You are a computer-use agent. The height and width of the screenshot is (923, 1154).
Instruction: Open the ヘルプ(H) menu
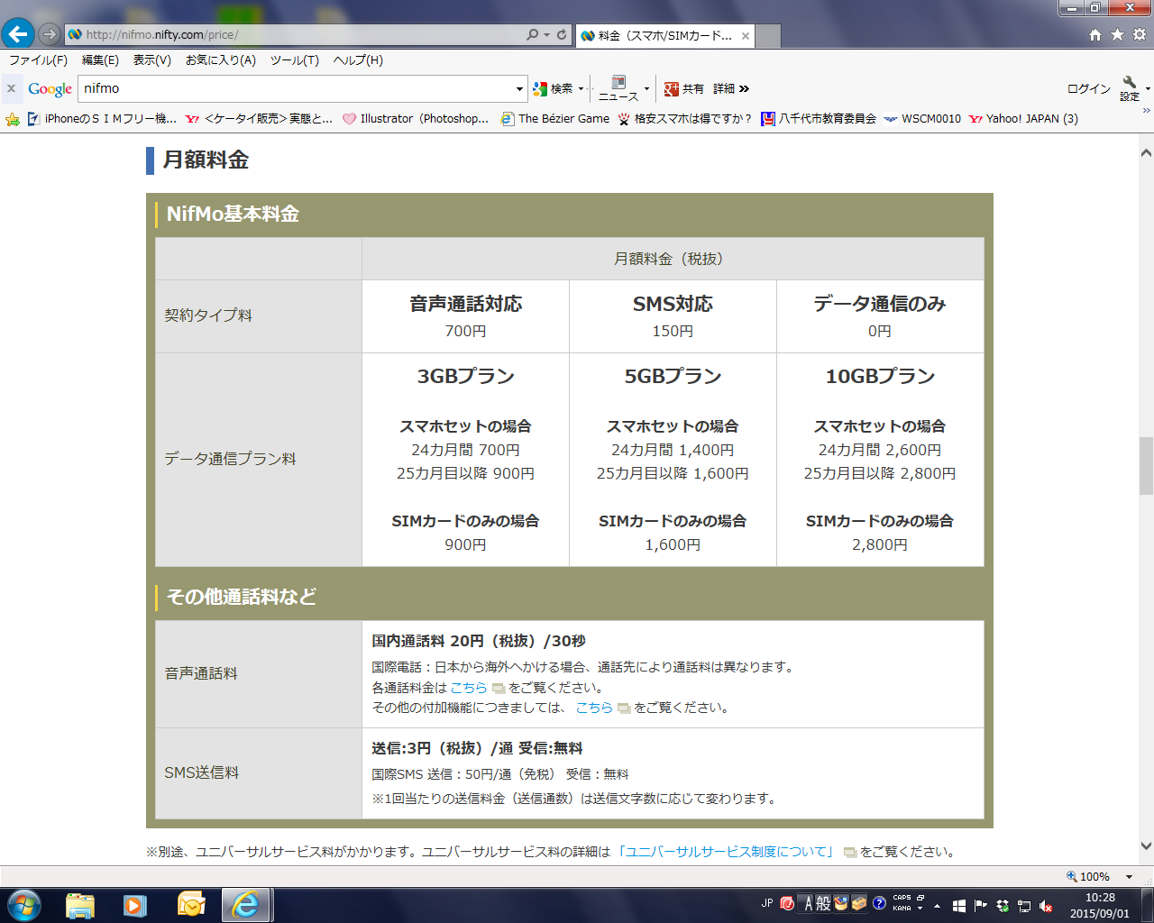tap(358, 60)
